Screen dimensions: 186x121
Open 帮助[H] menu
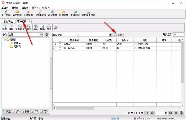[x=46, y=8]
